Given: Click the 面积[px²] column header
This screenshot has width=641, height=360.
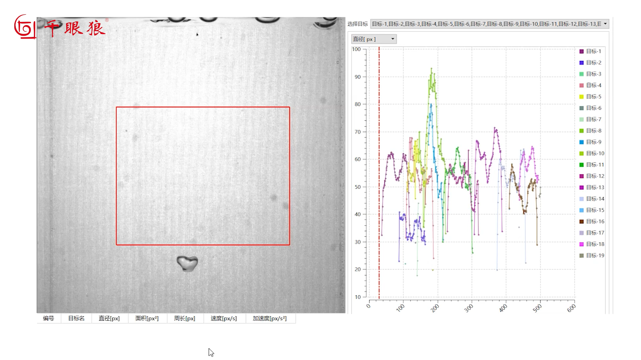Looking at the screenshot, I should tap(147, 318).
